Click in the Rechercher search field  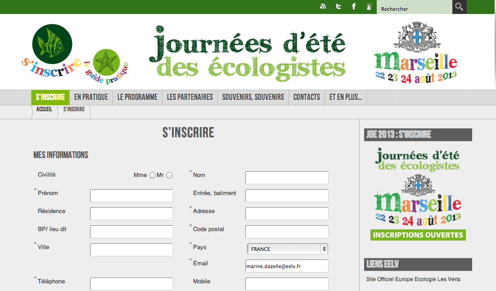[x=415, y=7]
